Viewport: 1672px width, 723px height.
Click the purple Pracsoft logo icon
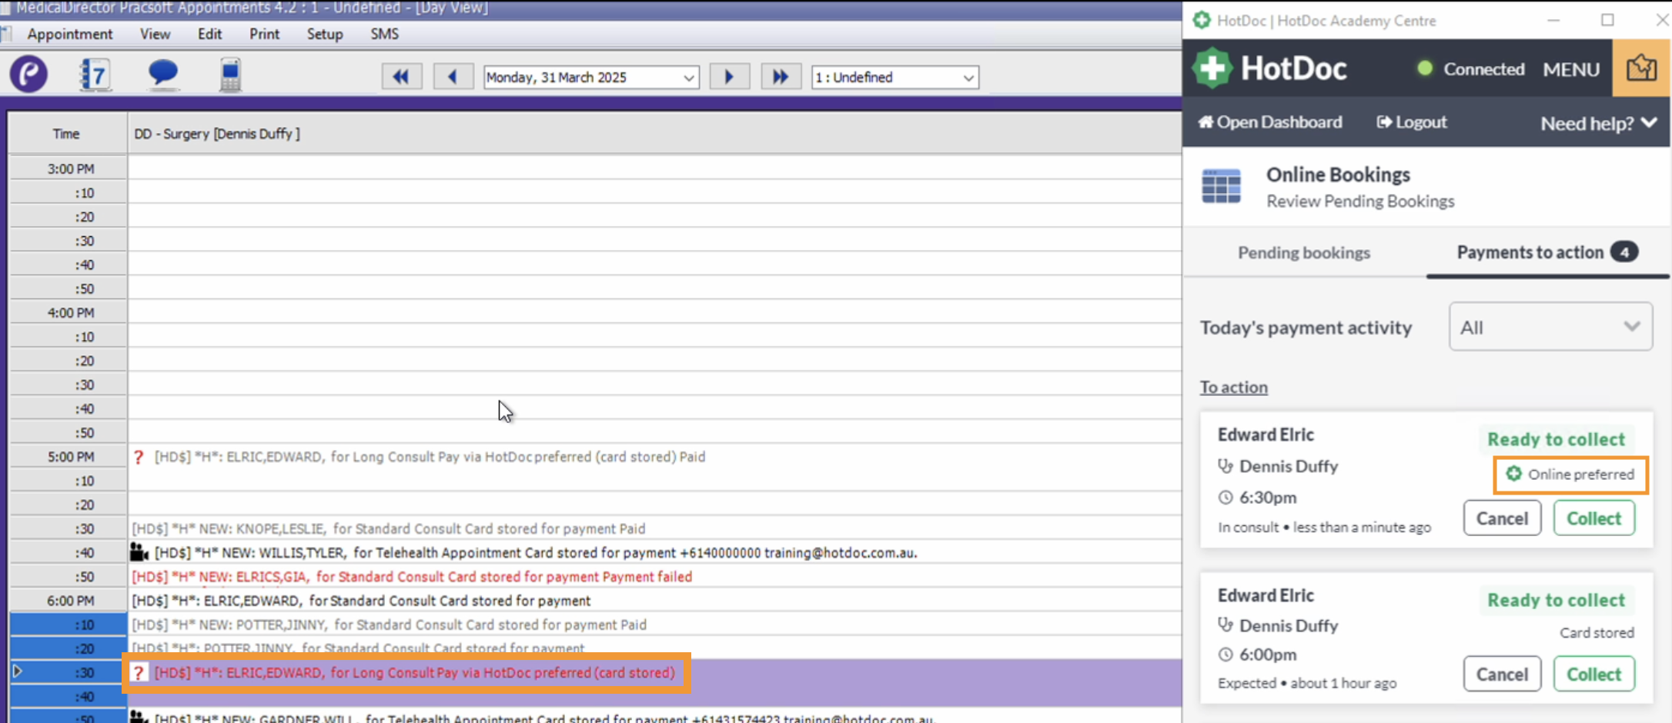(x=28, y=75)
